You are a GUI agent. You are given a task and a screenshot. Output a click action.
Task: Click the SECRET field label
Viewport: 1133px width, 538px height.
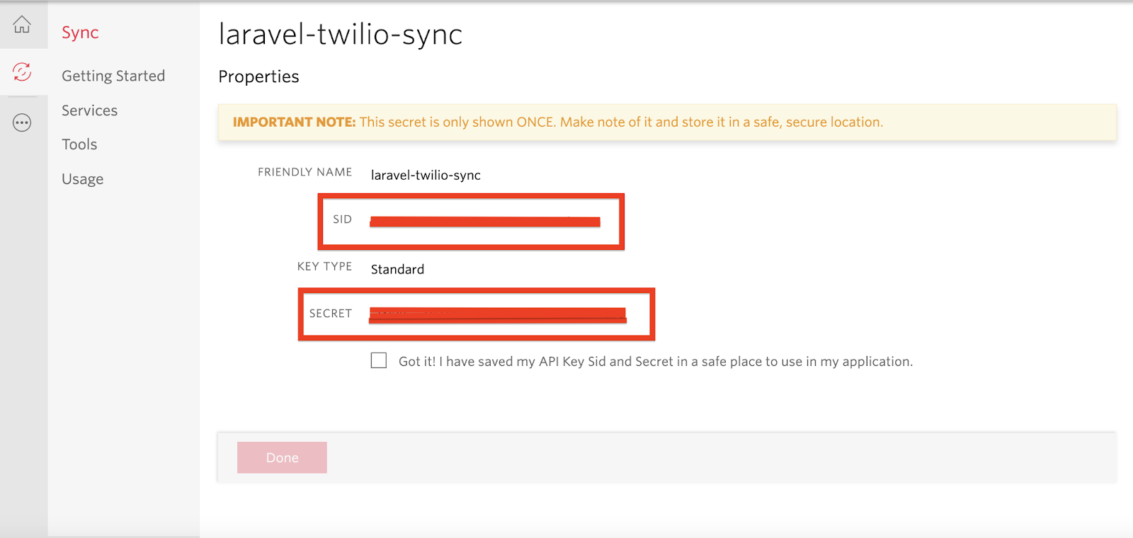[330, 314]
